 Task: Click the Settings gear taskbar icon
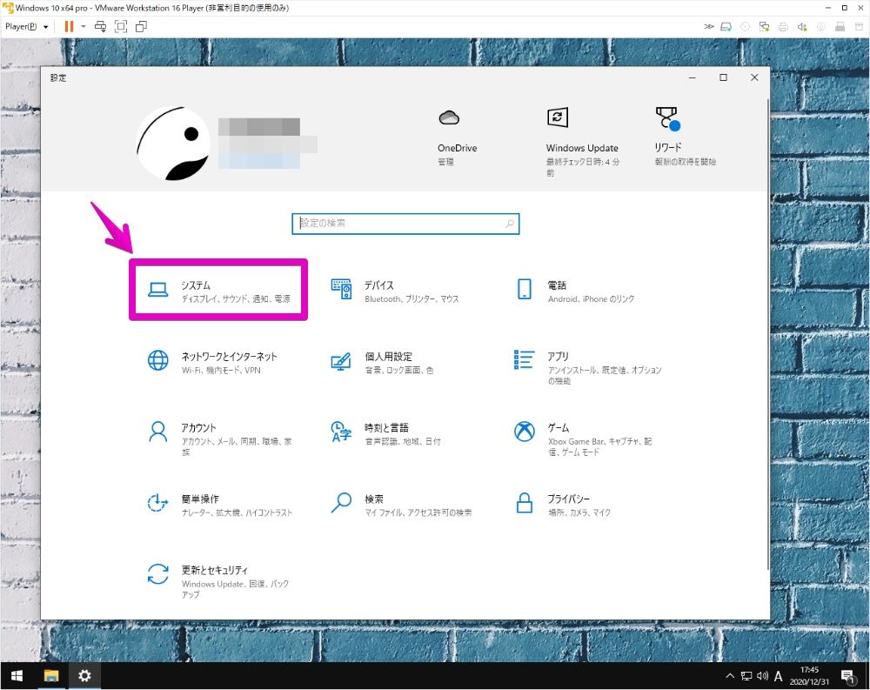coord(84,676)
